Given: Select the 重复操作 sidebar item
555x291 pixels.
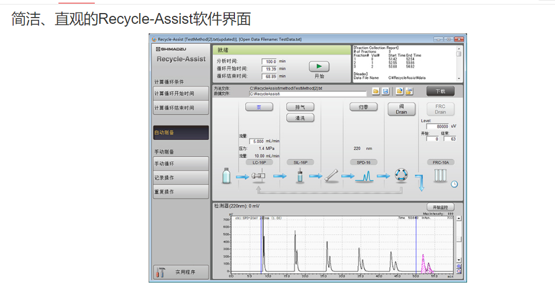Looking at the screenshot, I should pyautogui.click(x=181, y=192).
